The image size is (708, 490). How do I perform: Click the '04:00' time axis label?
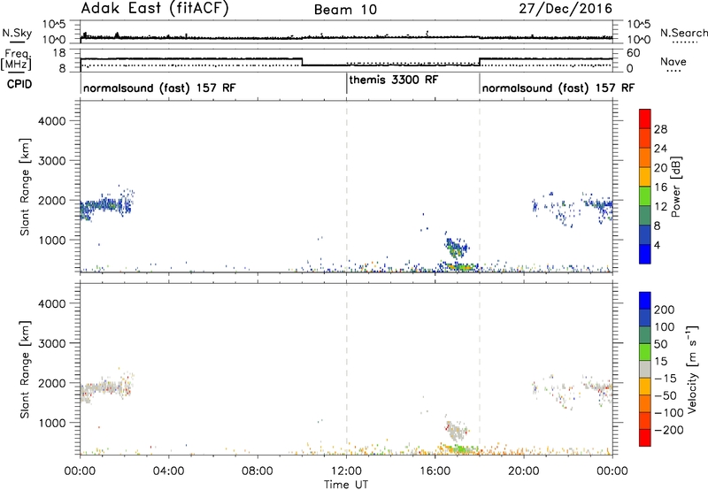pos(169,471)
